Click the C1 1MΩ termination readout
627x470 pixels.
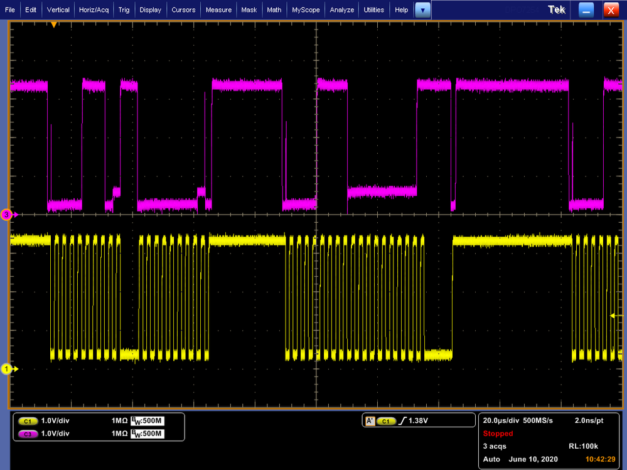point(119,420)
